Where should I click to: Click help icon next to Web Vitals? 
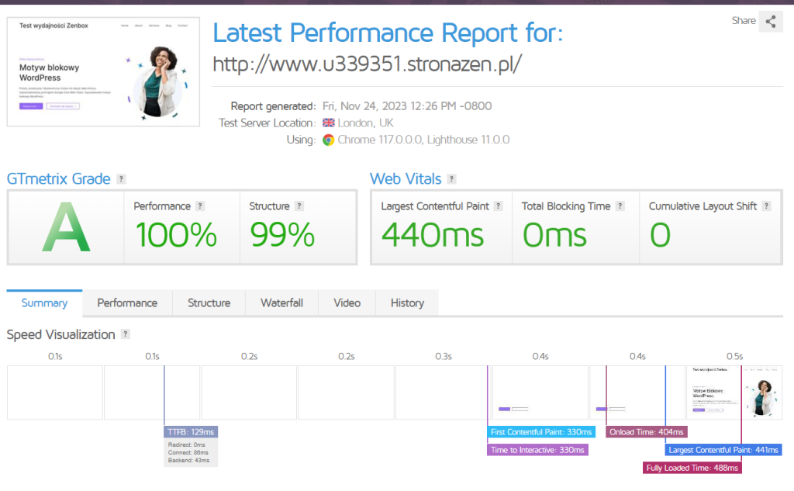coord(452,179)
